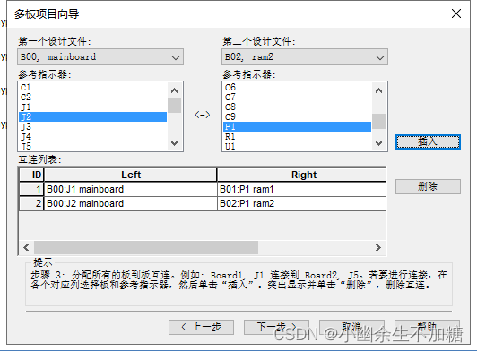Click cell B02:P1 ram2
Image resolution: width=477 pixels, height=351 pixels.
[302, 203]
